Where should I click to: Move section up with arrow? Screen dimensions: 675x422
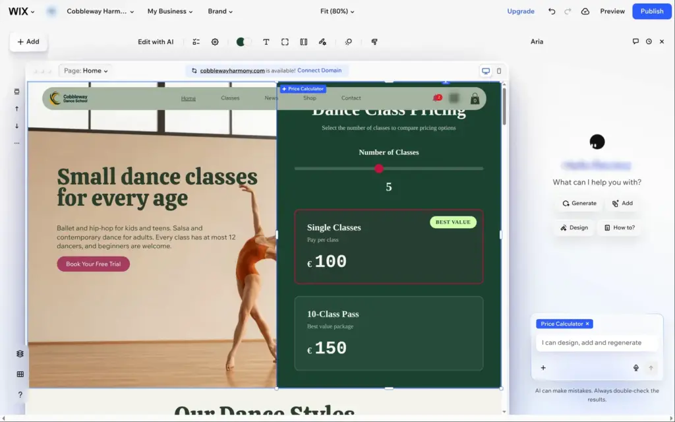click(x=16, y=109)
